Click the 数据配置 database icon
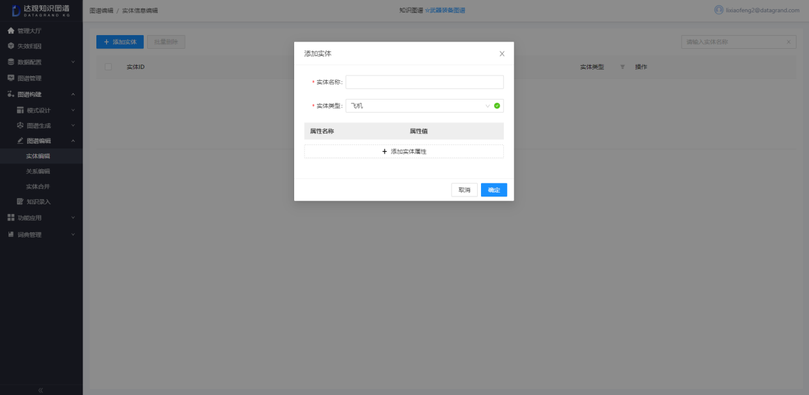This screenshot has width=809, height=395. click(x=10, y=61)
